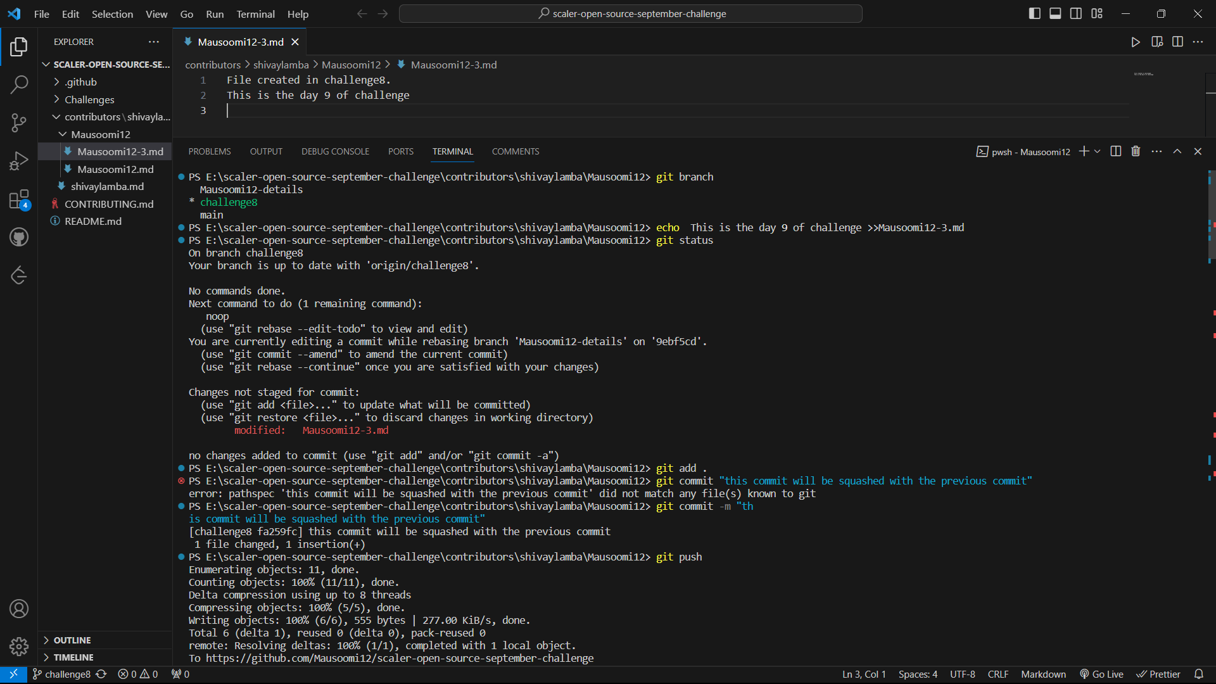Open the Run and Debug view

[19, 161]
